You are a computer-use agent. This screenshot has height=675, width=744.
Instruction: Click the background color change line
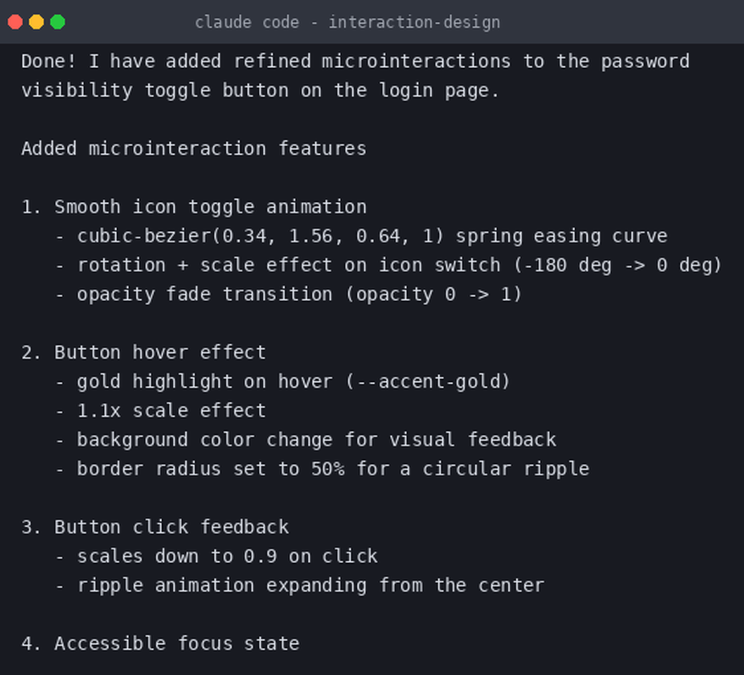(x=305, y=440)
